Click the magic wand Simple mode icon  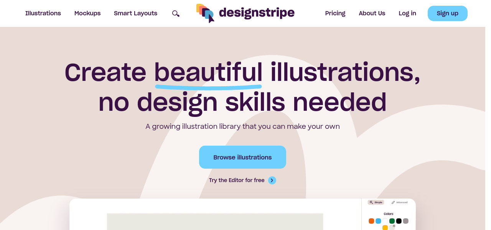[371, 202]
